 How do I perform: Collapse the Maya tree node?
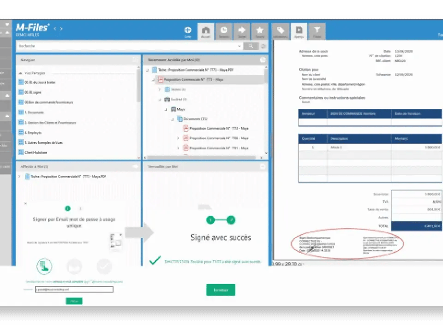click(x=166, y=109)
